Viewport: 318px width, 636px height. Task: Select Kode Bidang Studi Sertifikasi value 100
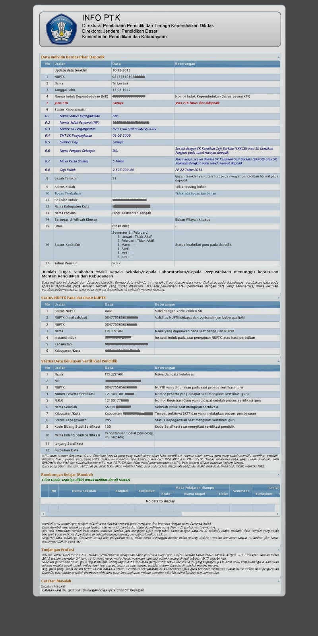point(108,427)
